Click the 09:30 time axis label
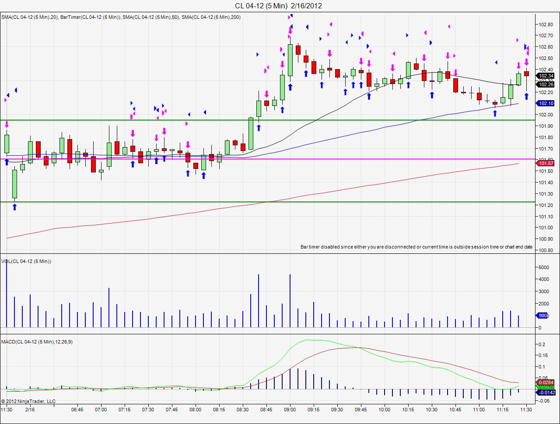The height and width of the screenshot is (424, 560). coord(337,410)
